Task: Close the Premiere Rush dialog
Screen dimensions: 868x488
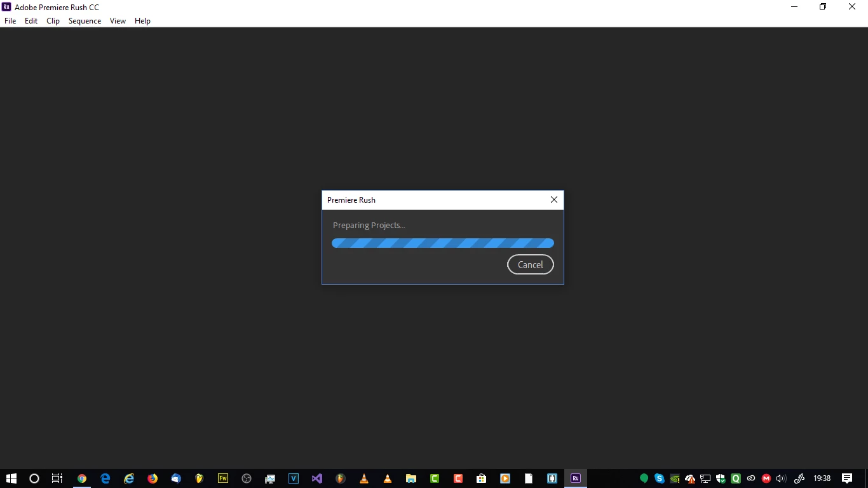Action: pos(553,200)
